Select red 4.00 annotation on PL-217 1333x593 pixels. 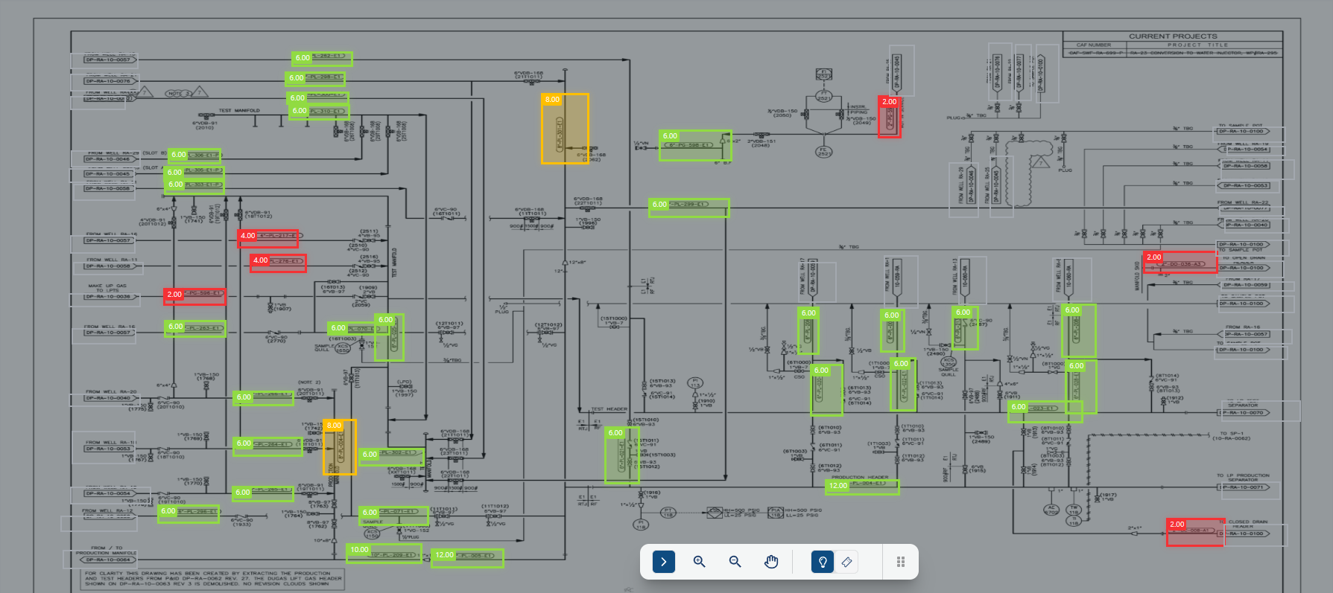(268, 238)
